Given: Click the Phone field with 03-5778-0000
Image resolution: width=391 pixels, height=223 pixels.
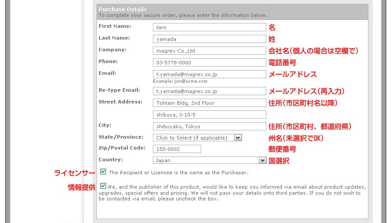Looking at the screenshot, I should point(209,62).
